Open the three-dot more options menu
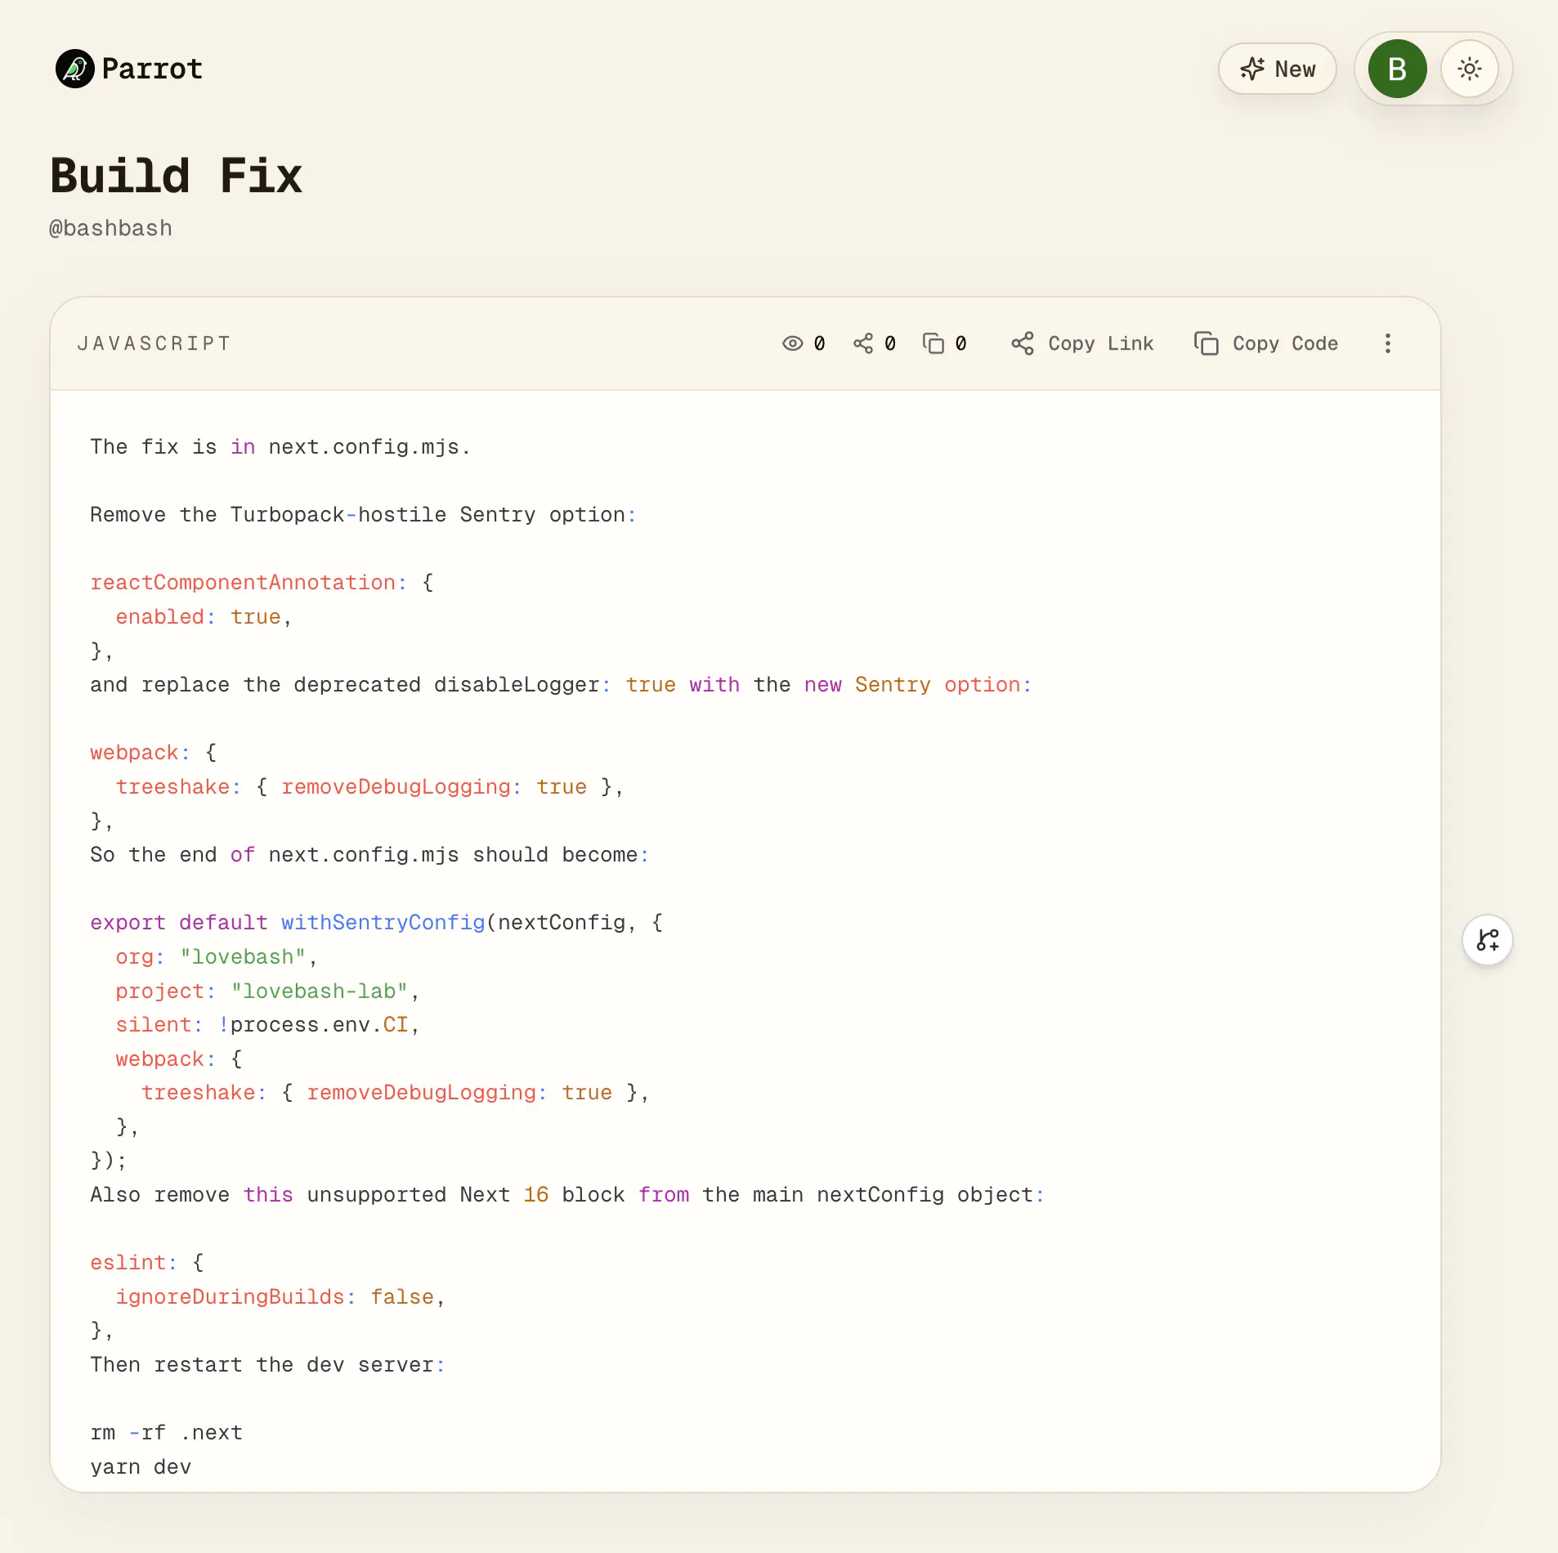Viewport: 1558px width, 1553px height. (x=1388, y=343)
